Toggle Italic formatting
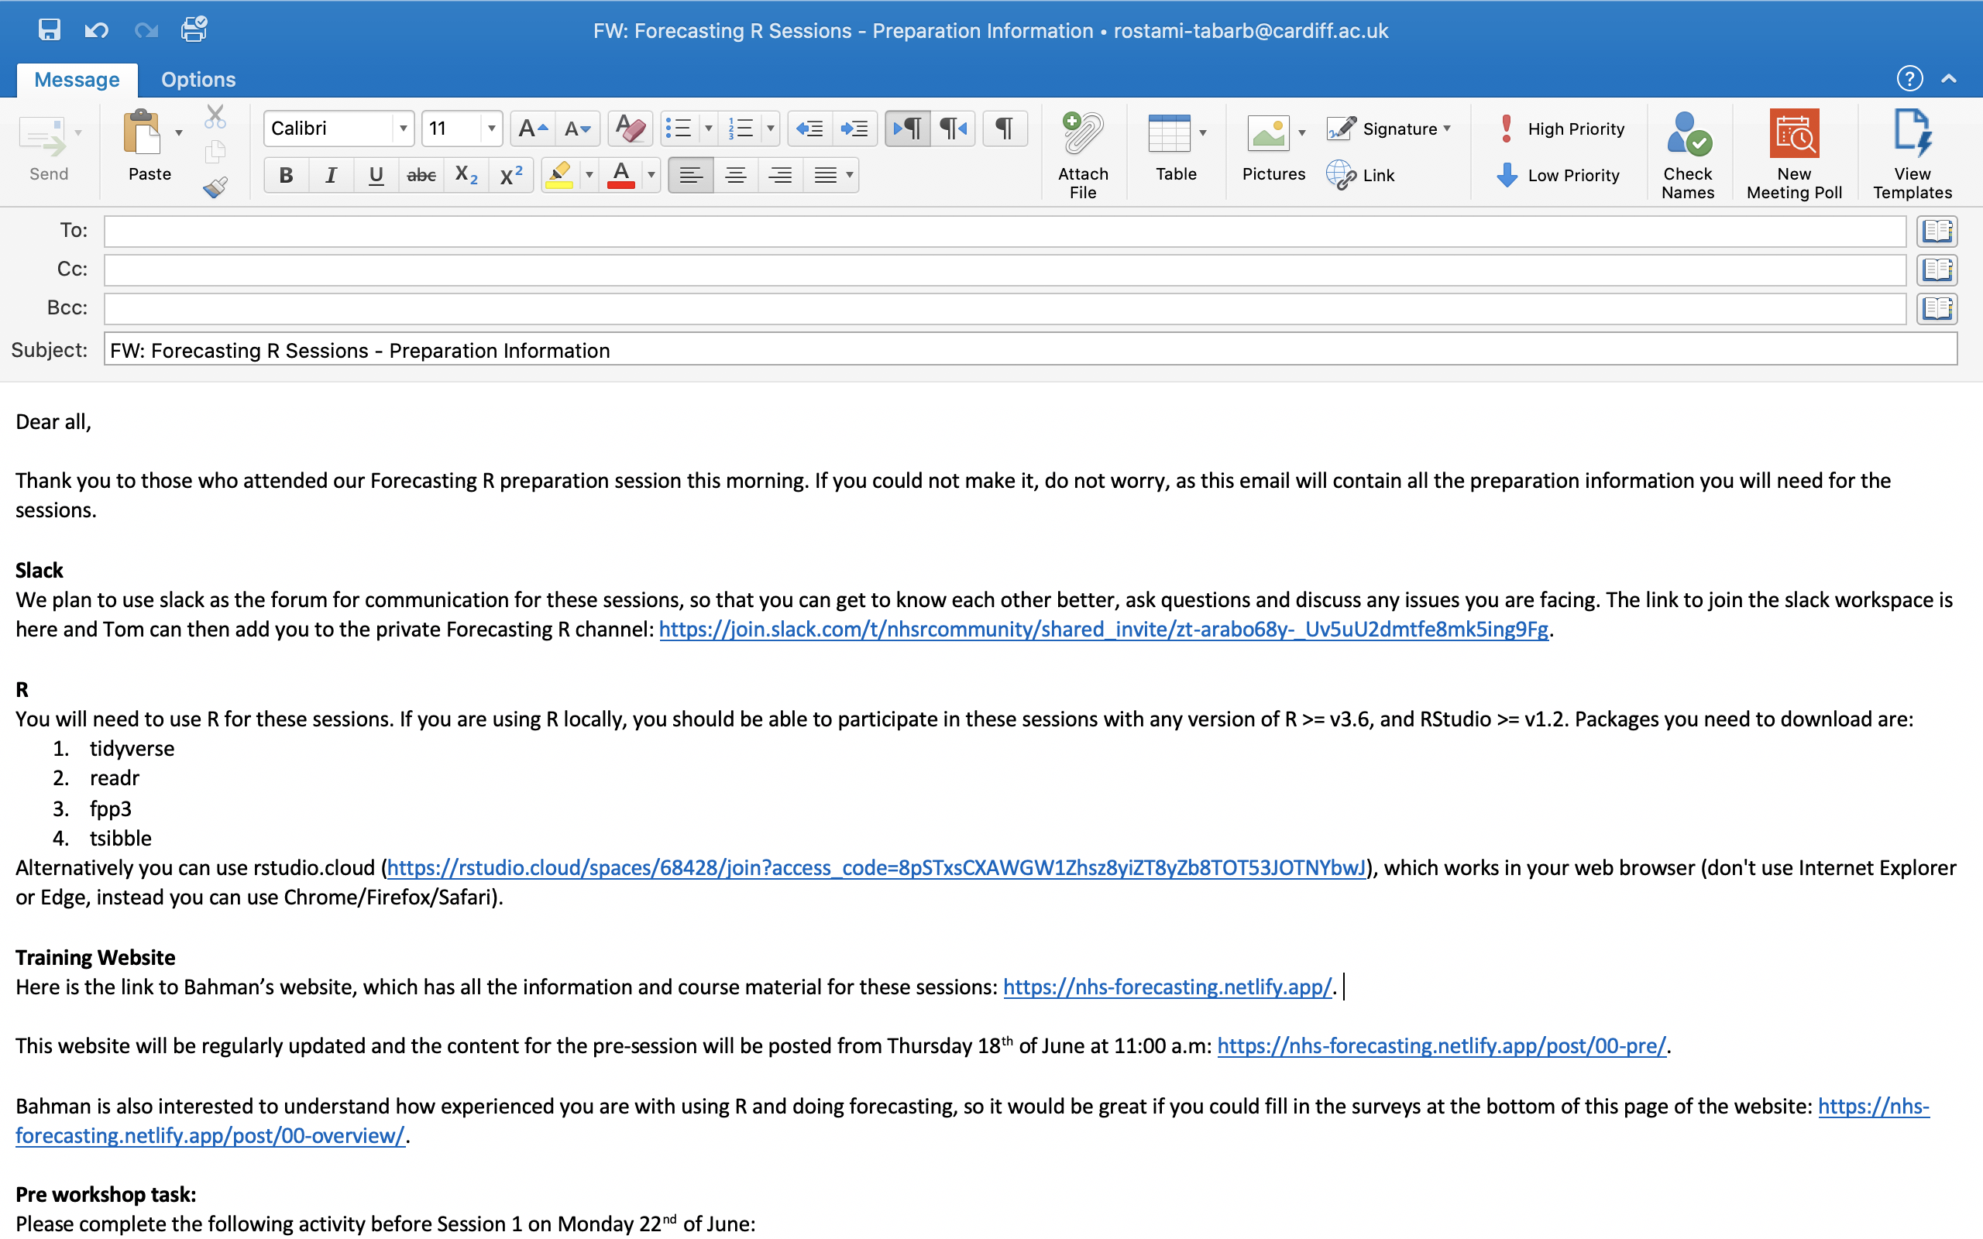This screenshot has width=1983, height=1239. click(331, 175)
